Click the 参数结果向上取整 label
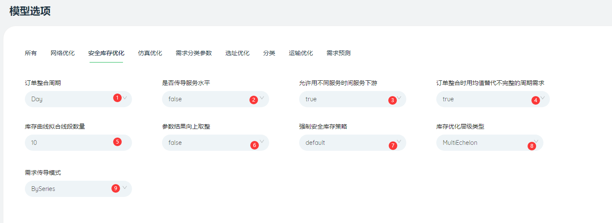This screenshot has height=223, width=612. pyautogui.click(x=186, y=127)
